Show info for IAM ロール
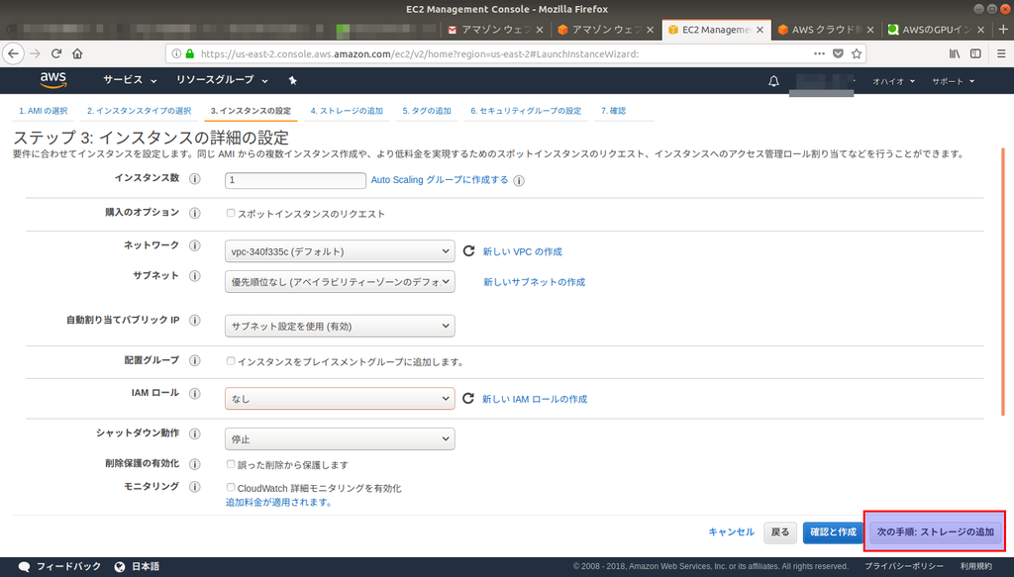This screenshot has width=1014, height=577. pyautogui.click(x=195, y=394)
